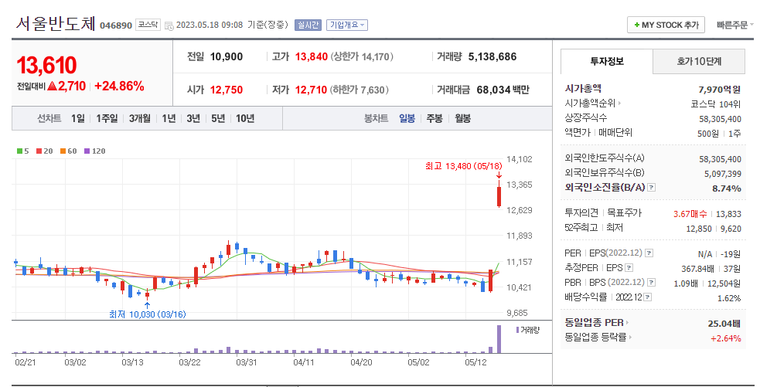Expand the 빠른주문 menu
The width and height of the screenshot is (760, 387).
734,25
